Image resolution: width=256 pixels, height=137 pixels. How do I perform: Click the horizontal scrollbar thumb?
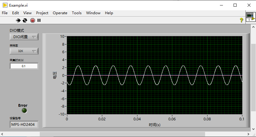pos(121,134)
